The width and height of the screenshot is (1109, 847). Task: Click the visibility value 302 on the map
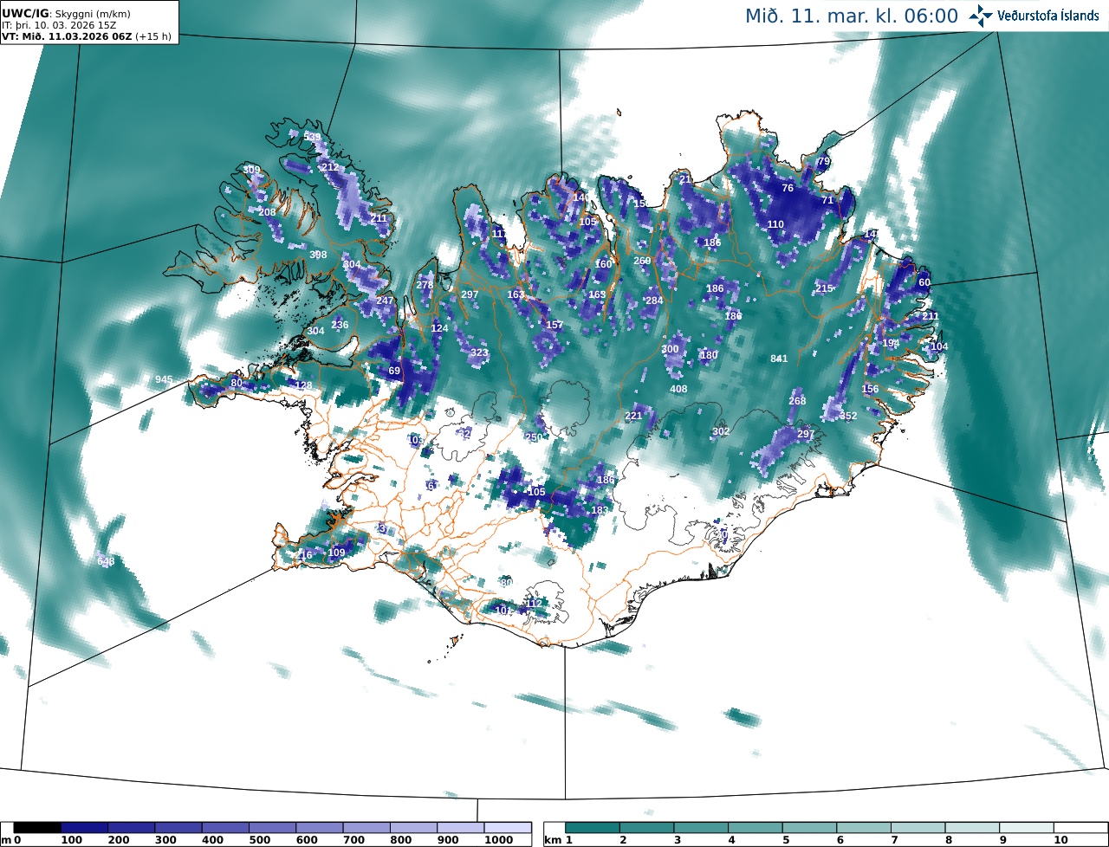(721, 431)
